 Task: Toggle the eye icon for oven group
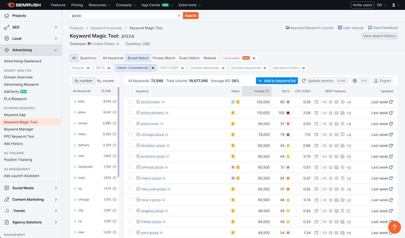(115, 178)
